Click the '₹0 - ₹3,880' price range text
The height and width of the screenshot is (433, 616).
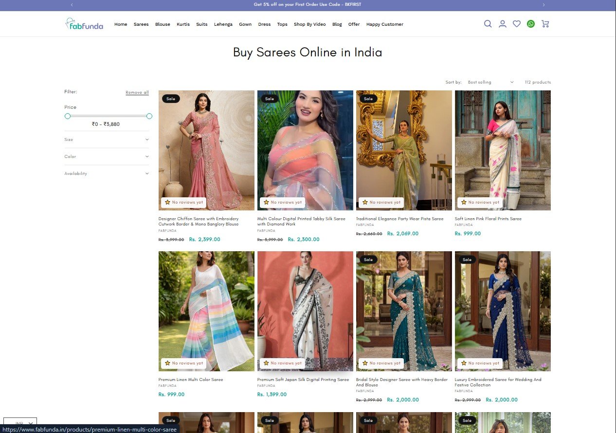pos(106,124)
